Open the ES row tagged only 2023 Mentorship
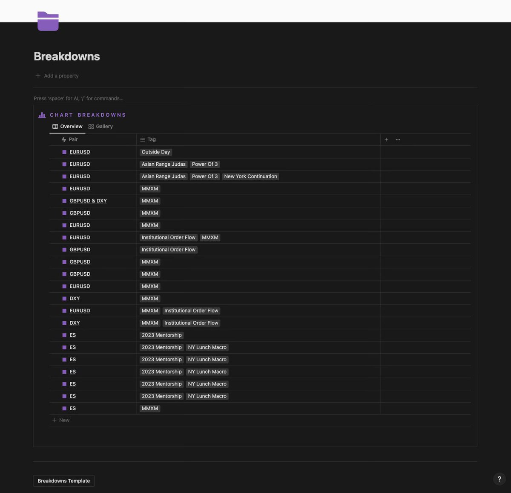The height and width of the screenshot is (493, 511). pos(72,335)
